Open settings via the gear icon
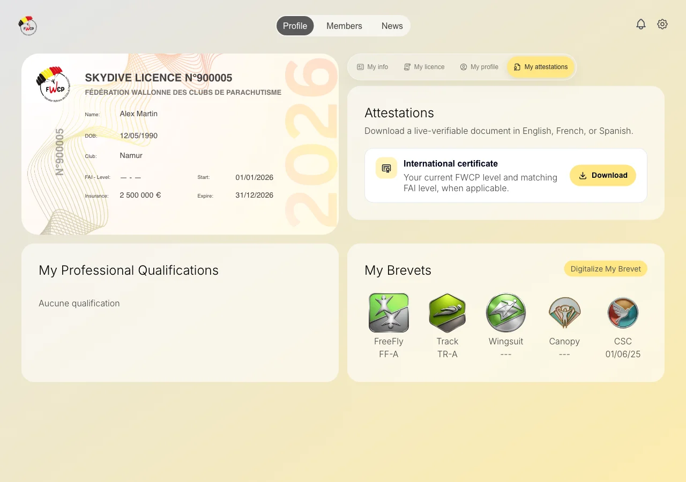The height and width of the screenshot is (482, 686). coord(662,24)
